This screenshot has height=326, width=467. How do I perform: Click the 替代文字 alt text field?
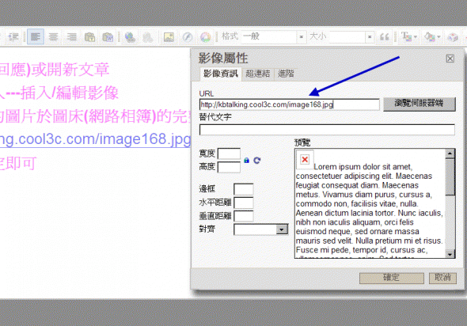coord(327,130)
